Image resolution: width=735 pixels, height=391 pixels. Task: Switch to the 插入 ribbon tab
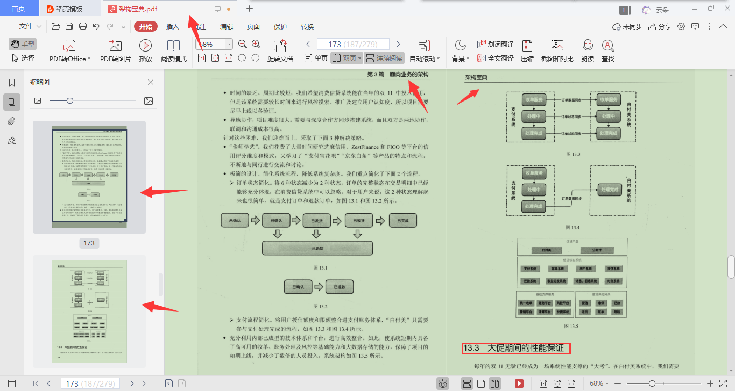[173, 26]
